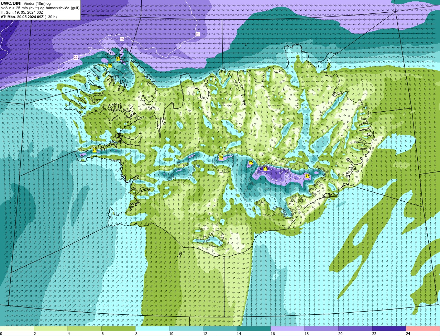Click the 0–2 m/s pale cream legend swatch

click(17, 329)
